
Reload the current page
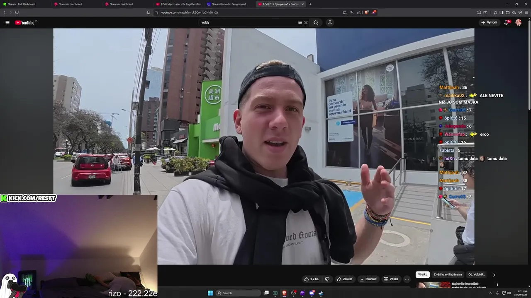coord(17,12)
